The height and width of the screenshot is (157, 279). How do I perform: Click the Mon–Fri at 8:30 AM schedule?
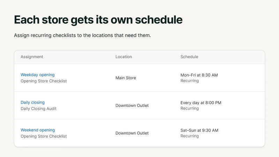pos(199,75)
